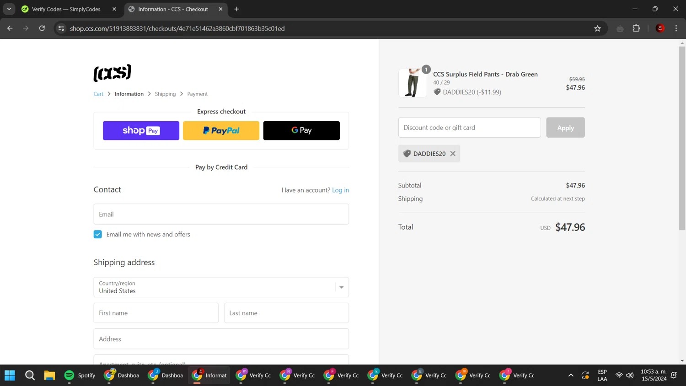This screenshot has height=386, width=686.
Task: Open the Windows Start menu
Action: (x=10, y=375)
